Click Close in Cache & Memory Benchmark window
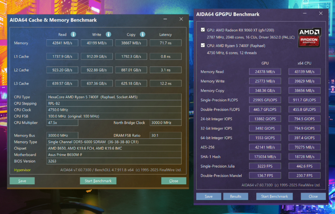The width and height of the screenshot is (335, 214). pos(173,181)
